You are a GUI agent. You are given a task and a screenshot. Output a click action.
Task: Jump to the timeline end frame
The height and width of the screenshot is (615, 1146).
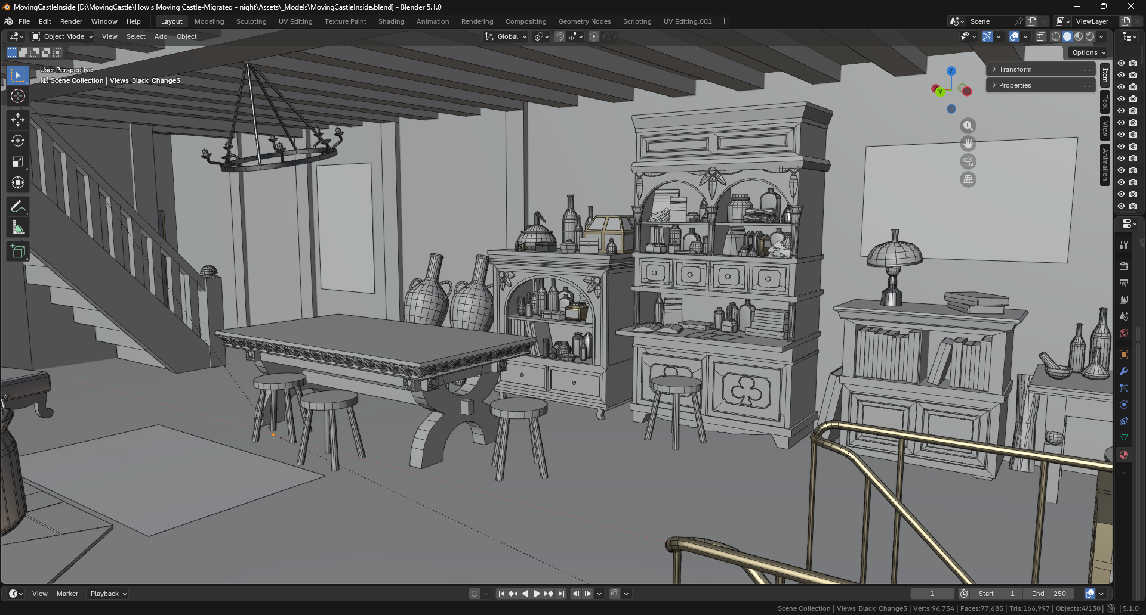click(561, 594)
